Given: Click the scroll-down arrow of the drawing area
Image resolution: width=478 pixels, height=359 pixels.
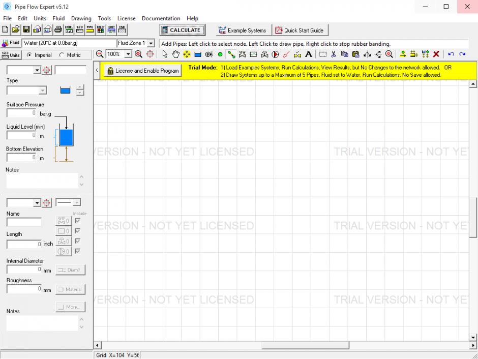Looking at the screenshot, I should (x=473, y=337).
